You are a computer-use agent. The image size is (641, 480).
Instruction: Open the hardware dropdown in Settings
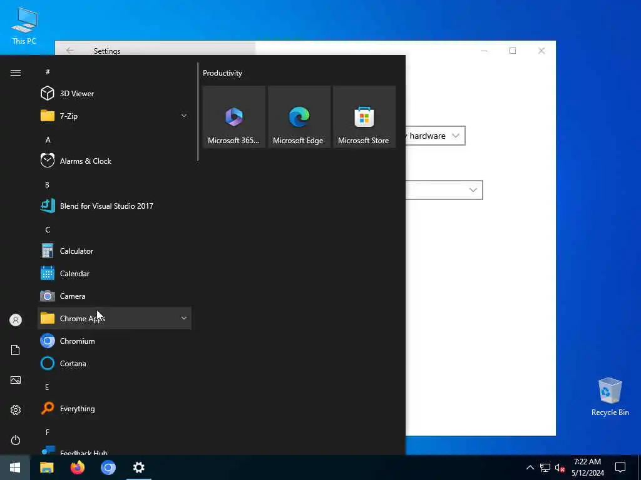[x=435, y=136]
